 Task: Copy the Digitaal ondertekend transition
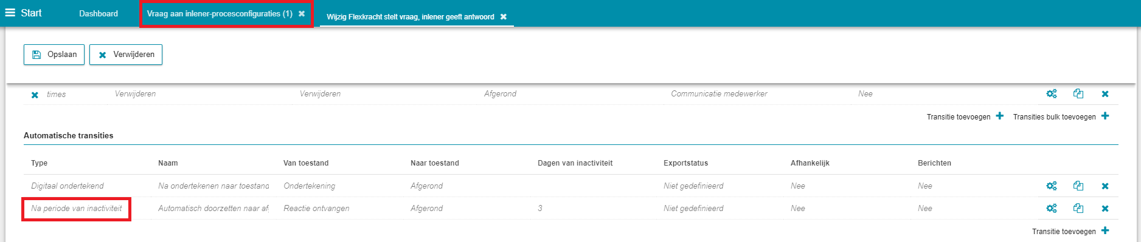tap(1078, 186)
